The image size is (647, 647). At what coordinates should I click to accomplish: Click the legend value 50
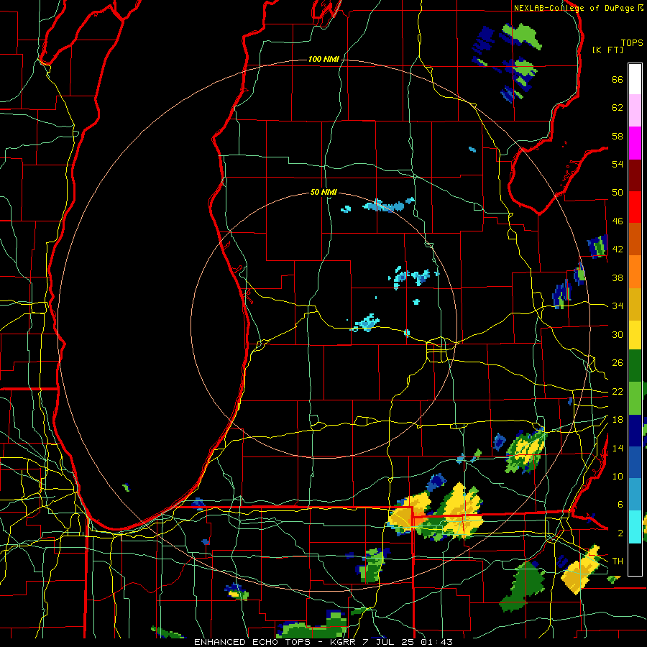pos(618,192)
